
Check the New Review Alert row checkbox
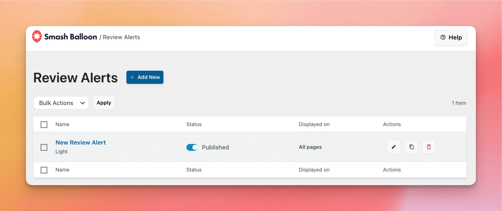(44, 147)
